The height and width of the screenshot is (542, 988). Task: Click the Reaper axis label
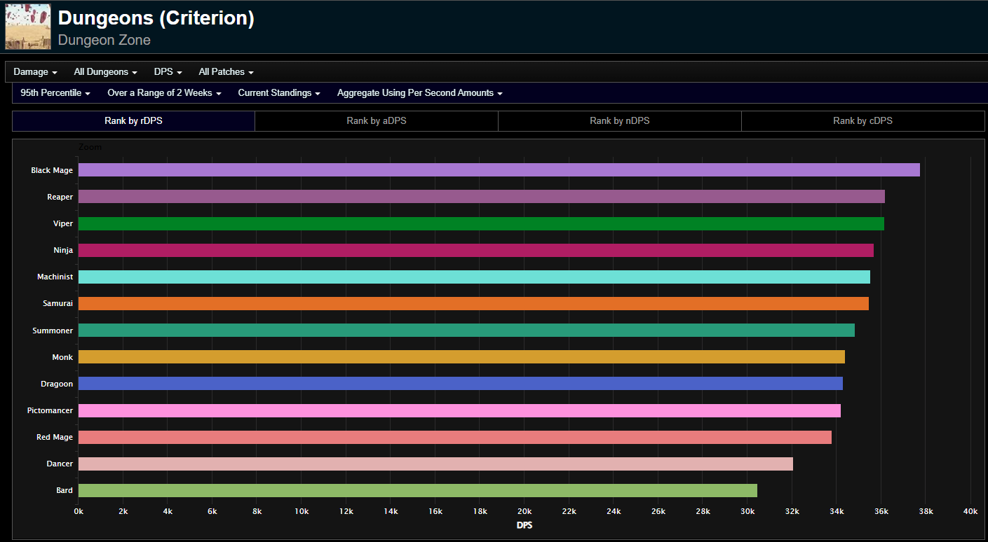click(60, 197)
